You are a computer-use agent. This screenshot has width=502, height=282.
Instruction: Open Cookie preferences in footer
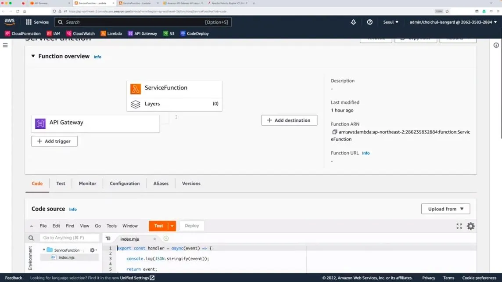click(479, 278)
